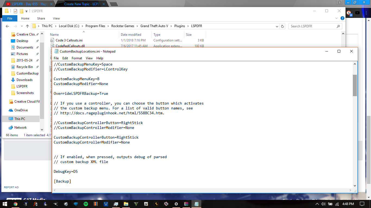This screenshot has width=371, height=208.
Task: Click the Explorer search LSPDFR field
Action: (315, 26)
